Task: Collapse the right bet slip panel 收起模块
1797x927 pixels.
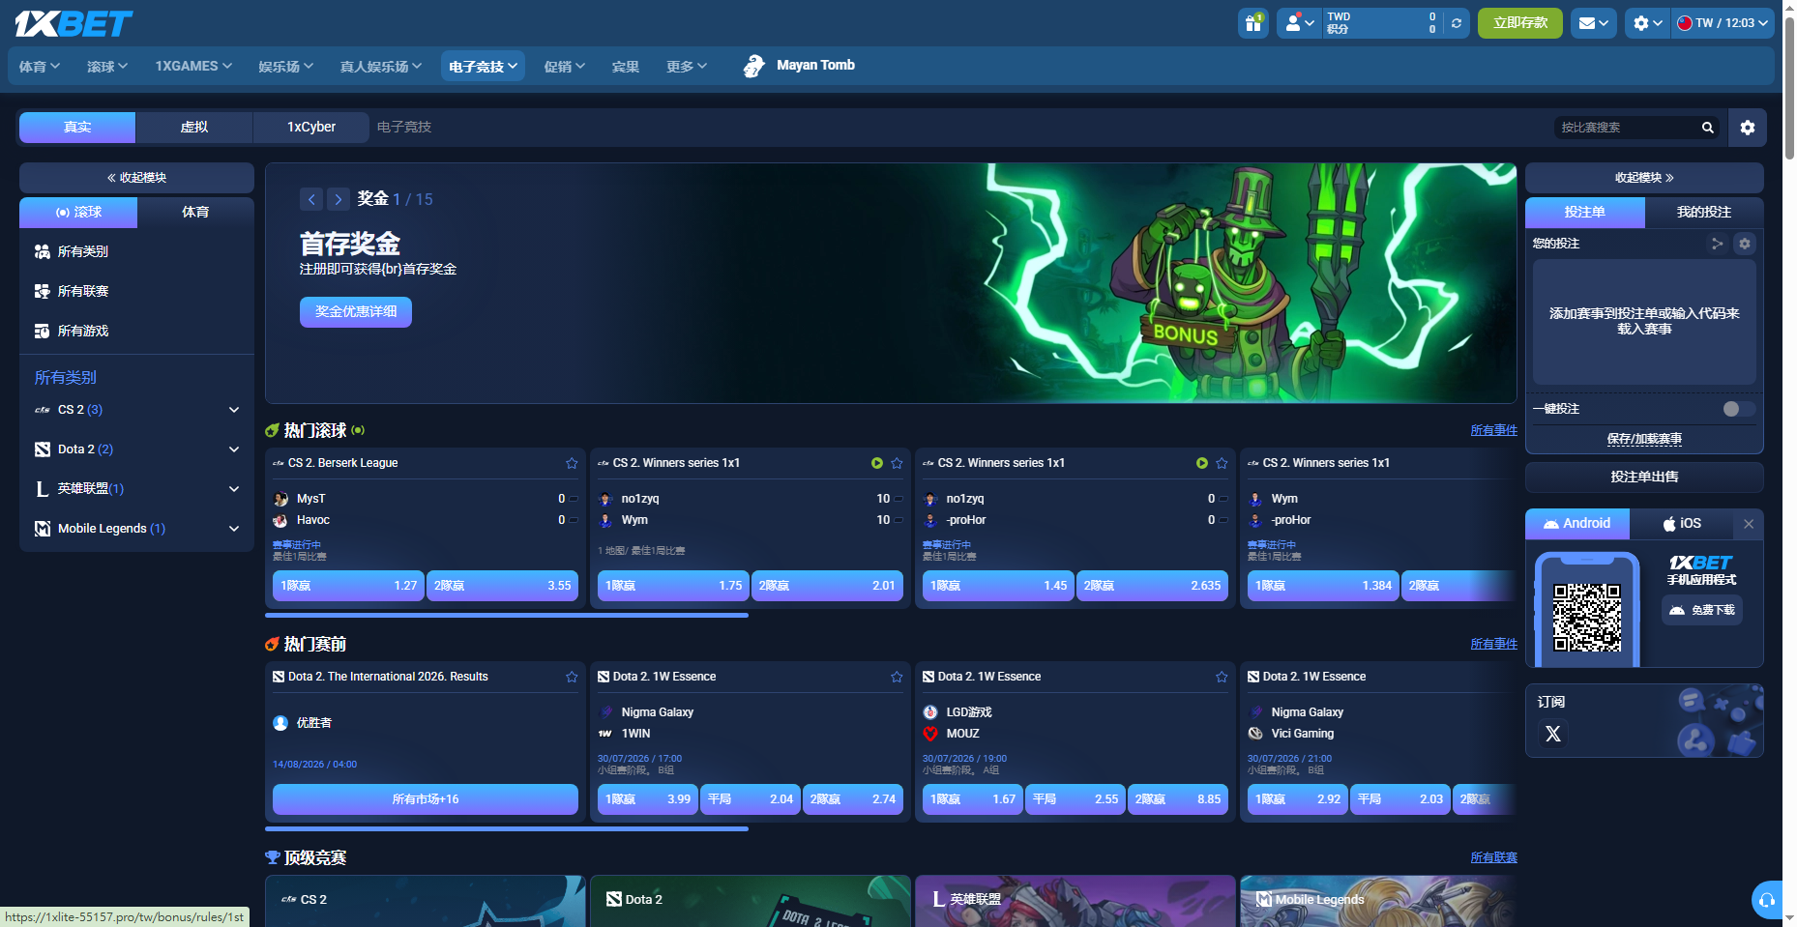Action: [x=1644, y=178]
